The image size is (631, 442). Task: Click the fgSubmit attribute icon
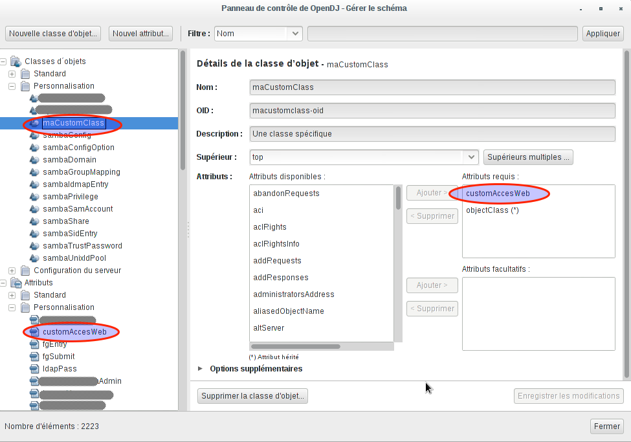[x=34, y=357]
